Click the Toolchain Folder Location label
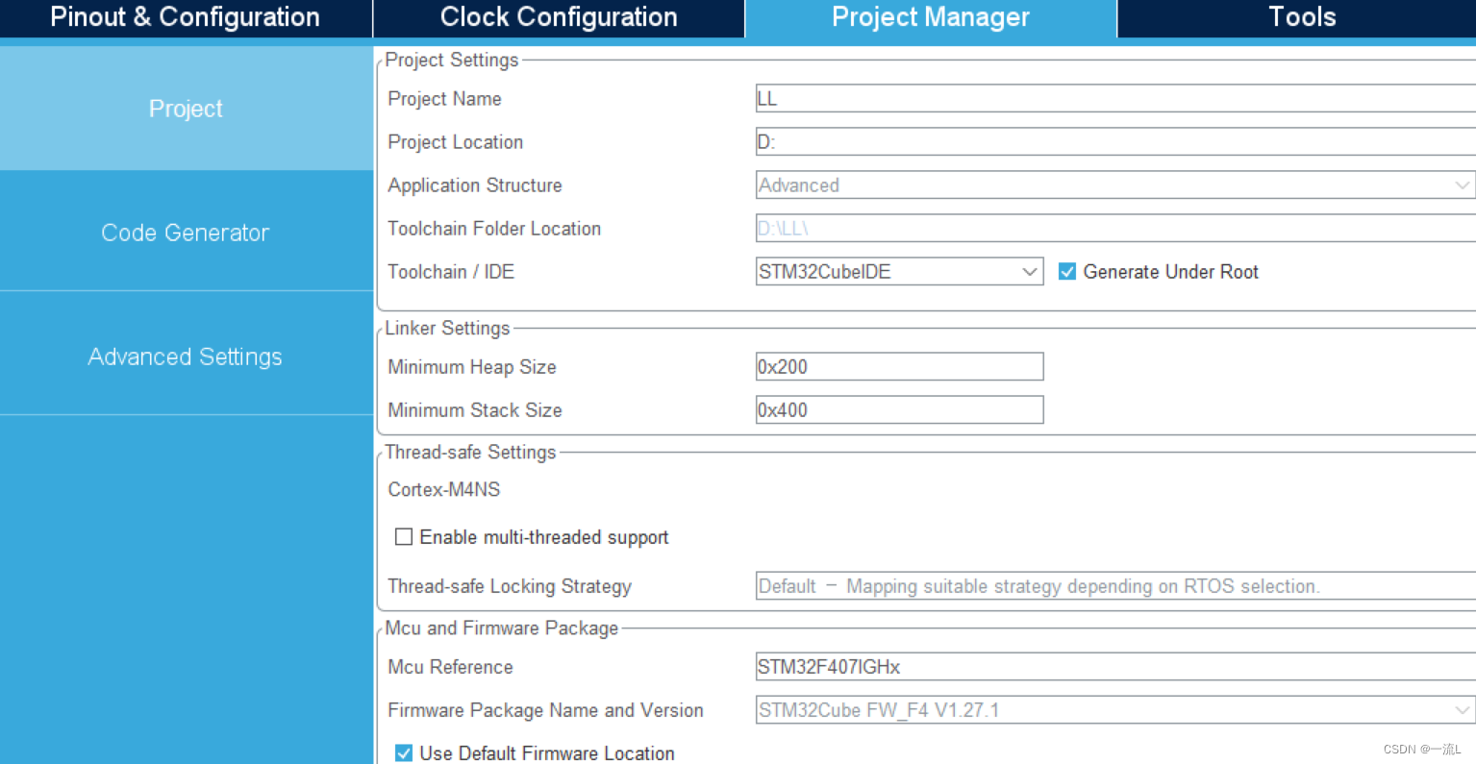This screenshot has width=1476, height=764. (494, 229)
